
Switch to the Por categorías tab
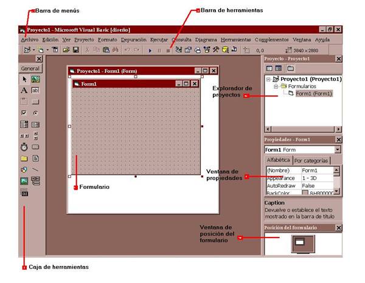[x=311, y=160]
